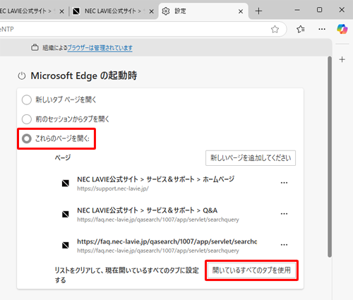Minimize the Edge window
353x300 pixels.
click(297, 10)
